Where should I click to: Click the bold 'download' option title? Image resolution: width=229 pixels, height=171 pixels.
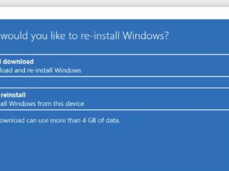(x=18, y=62)
